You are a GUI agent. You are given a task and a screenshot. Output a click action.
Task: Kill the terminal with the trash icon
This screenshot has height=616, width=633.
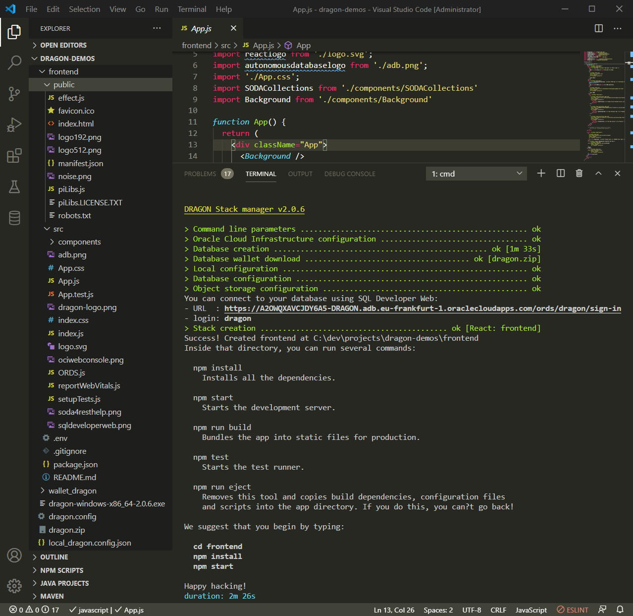tap(579, 173)
